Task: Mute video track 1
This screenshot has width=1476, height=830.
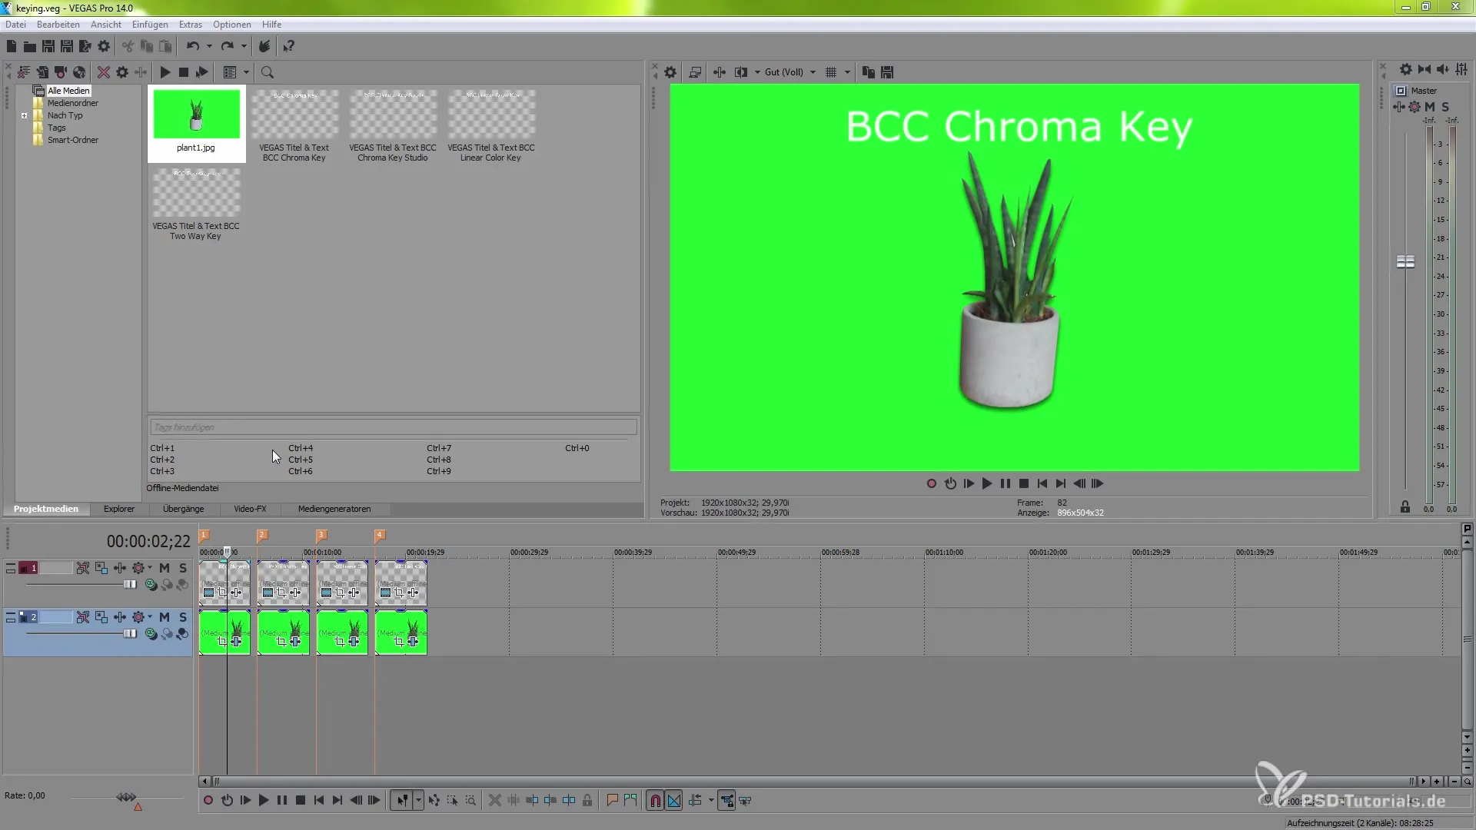Action: 165,568
